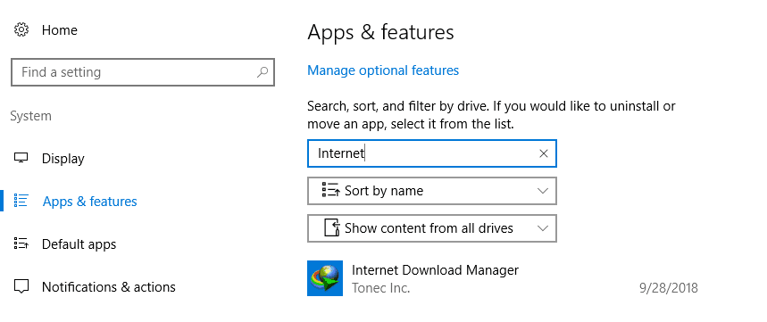Image resolution: width=767 pixels, height=322 pixels.
Task: Clear the app search text with the X
Action: [x=543, y=153]
